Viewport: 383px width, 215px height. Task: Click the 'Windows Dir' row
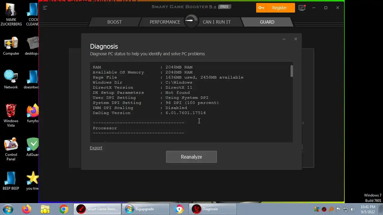142,82
